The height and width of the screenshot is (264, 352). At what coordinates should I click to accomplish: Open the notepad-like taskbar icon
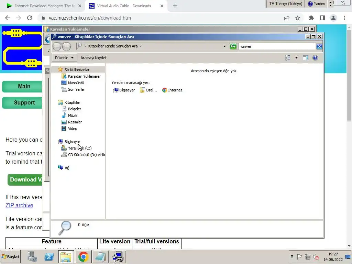point(100,257)
